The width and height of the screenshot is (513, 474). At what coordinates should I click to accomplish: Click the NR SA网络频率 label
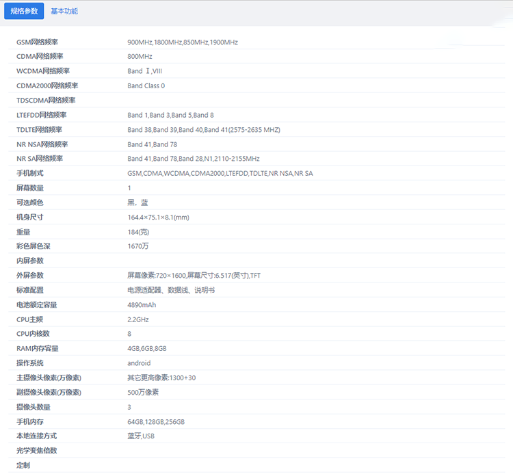pos(40,159)
